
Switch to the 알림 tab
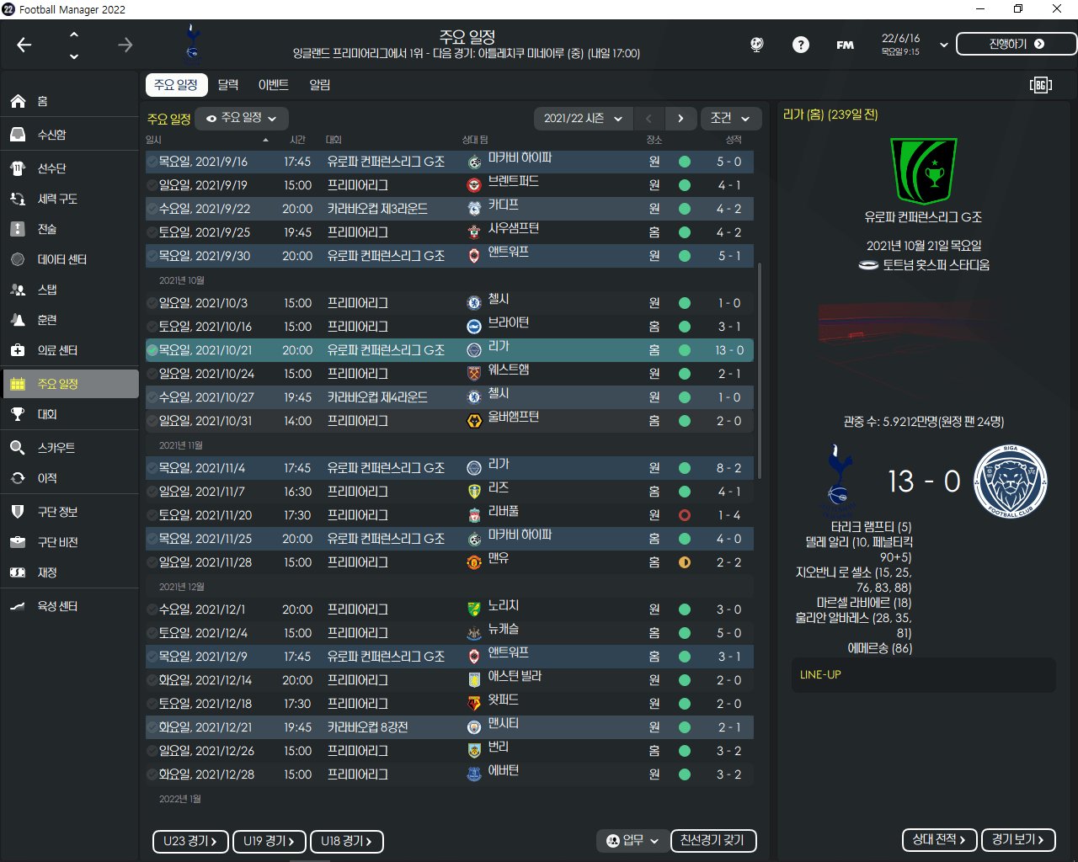(x=320, y=85)
